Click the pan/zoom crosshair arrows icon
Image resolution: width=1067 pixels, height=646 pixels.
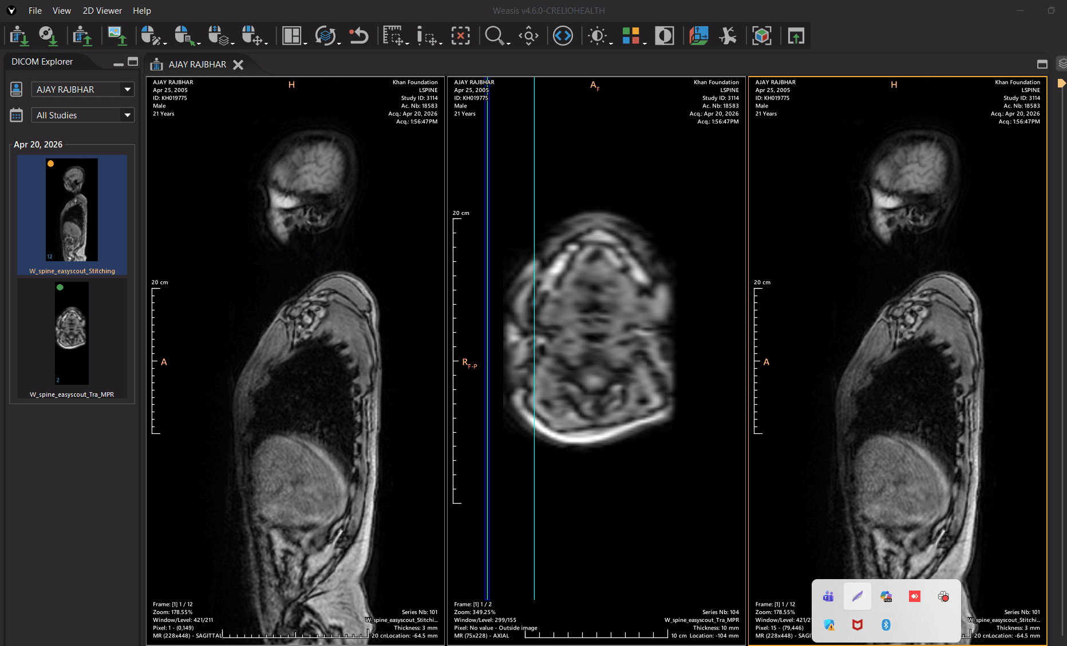click(x=528, y=36)
